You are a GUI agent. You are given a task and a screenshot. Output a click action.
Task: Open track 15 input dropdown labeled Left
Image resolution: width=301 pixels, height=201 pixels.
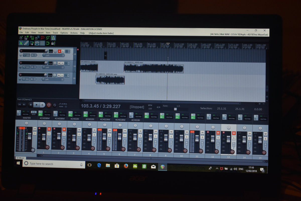[x=53, y=79]
